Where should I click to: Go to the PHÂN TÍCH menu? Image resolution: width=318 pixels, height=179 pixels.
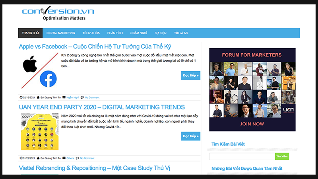(115, 33)
